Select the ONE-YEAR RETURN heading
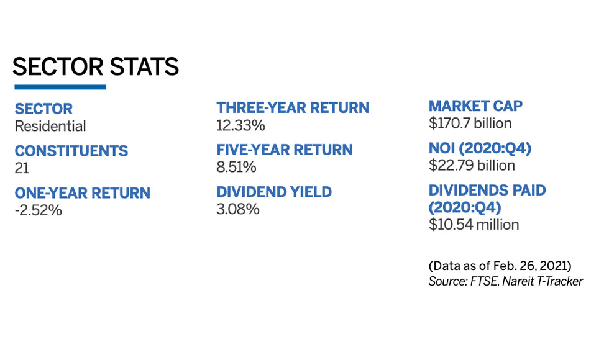Viewport: 609px width, 342px height. click(x=83, y=193)
